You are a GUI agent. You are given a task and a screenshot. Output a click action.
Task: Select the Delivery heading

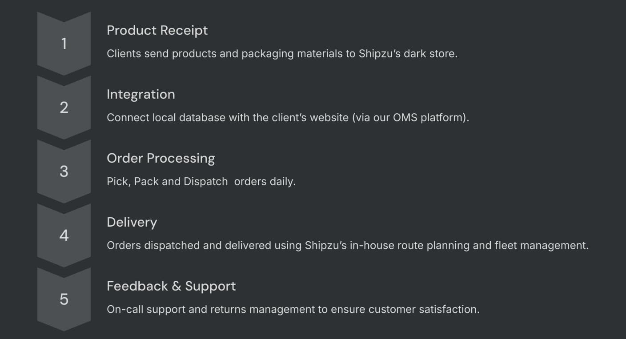point(132,223)
